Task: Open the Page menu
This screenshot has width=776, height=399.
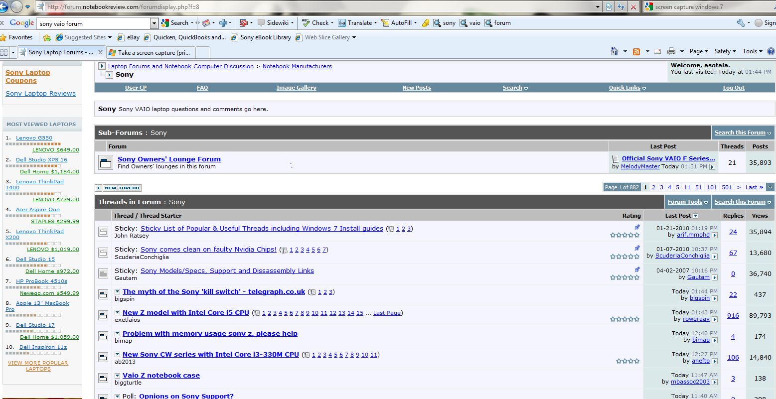Action: pyautogui.click(x=699, y=51)
